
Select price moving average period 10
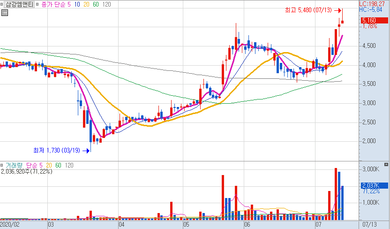[77, 5]
